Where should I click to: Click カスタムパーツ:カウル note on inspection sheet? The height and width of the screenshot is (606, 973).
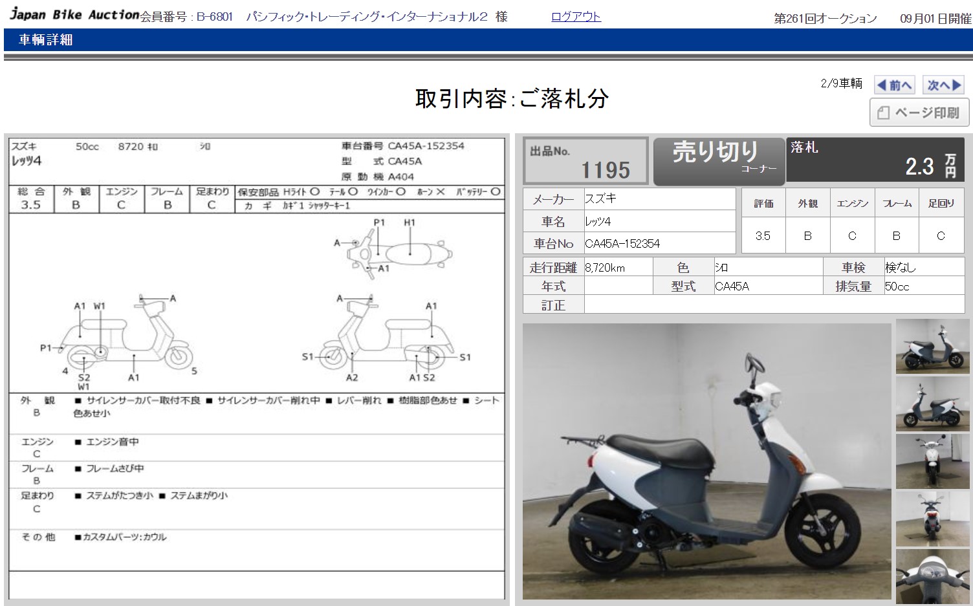[120, 537]
